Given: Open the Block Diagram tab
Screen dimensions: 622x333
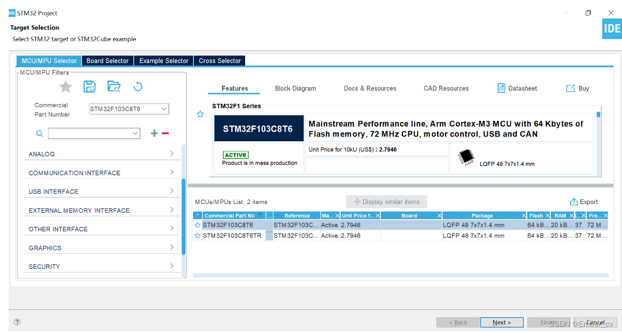Looking at the screenshot, I should [x=295, y=88].
